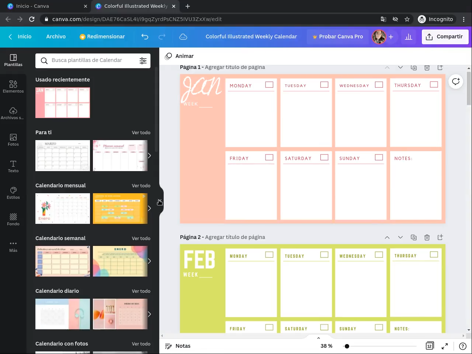
Task: Expand the page thumbnails strip chevron
Action: pyautogui.click(x=319, y=338)
